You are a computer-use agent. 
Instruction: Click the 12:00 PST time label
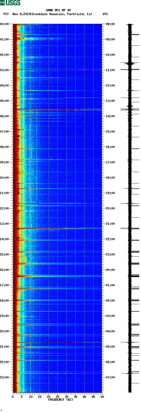pos(5,208)
